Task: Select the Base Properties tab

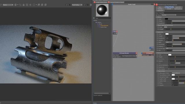Action: point(169,7)
